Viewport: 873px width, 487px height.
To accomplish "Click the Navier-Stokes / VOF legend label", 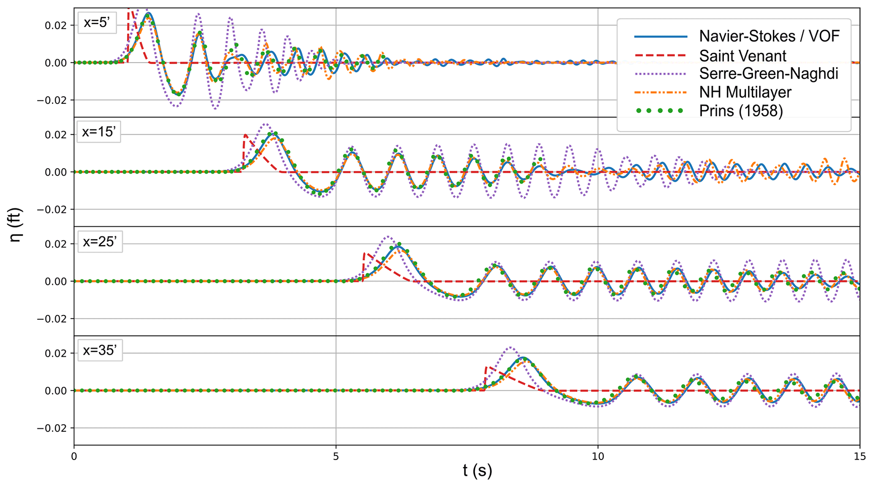I will coord(769,36).
